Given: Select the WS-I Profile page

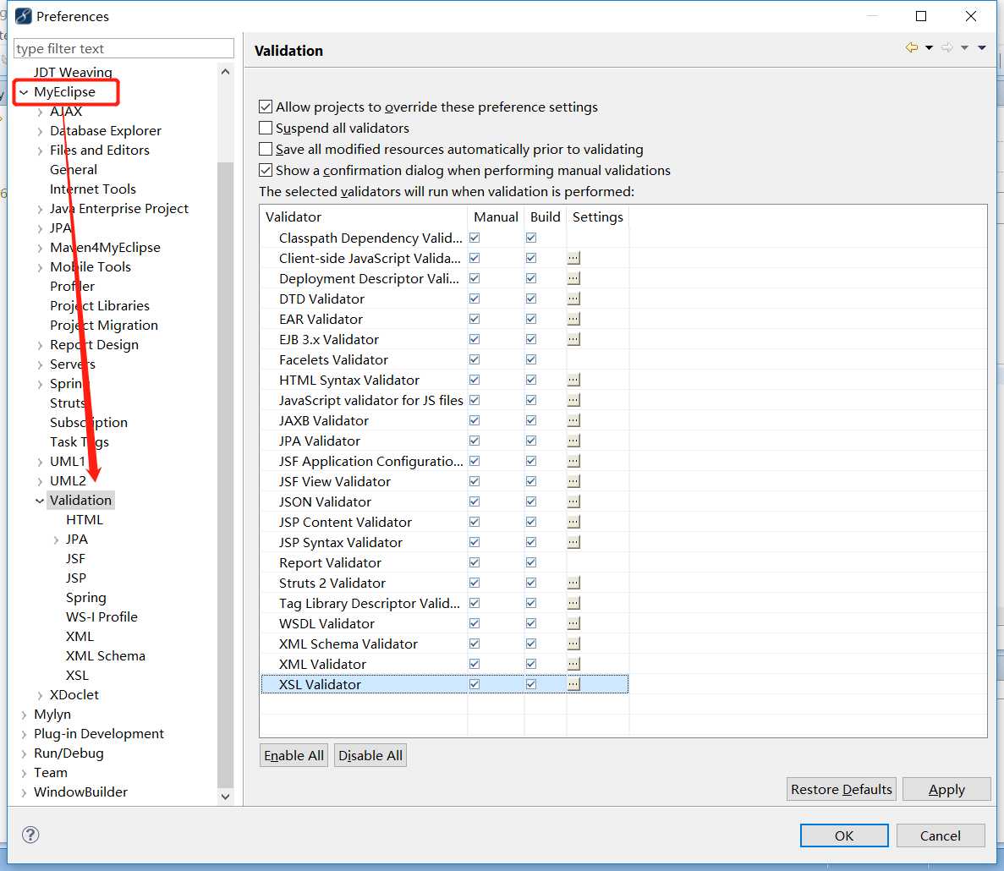Looking at the screenshot, I should (x=101, y=617).
